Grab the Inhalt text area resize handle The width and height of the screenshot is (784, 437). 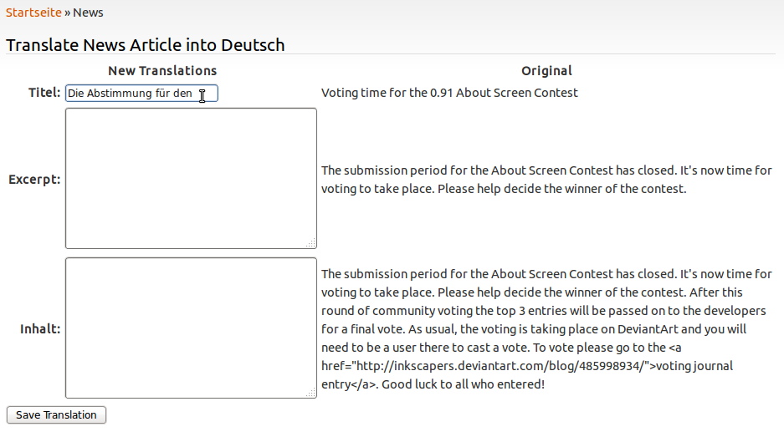coord(311,393)
